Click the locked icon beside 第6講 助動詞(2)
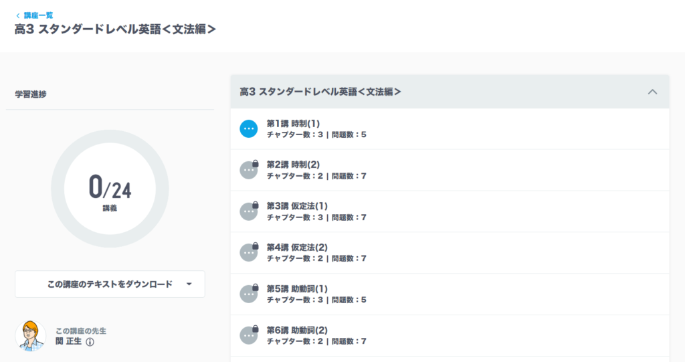 tap(249, 335)
